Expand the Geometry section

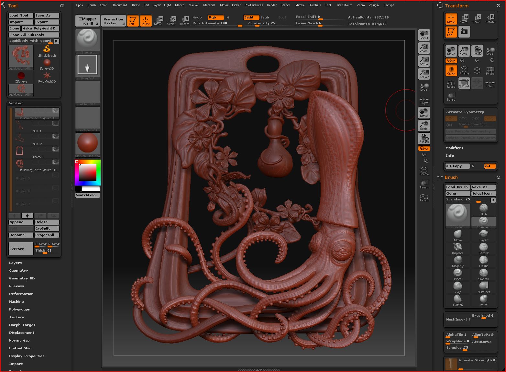(18, 271)
